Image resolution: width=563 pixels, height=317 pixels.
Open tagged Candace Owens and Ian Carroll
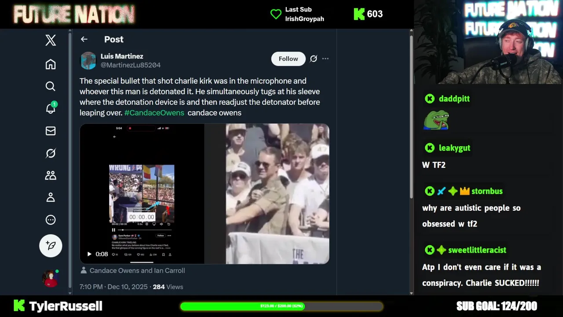pos(137,271)
